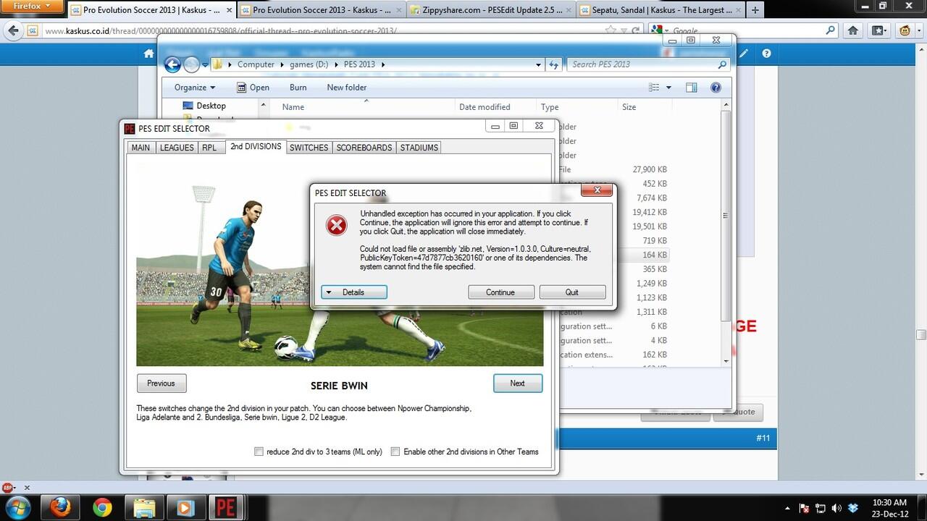Click Open in the Explorer toolbar
This screenshot has height=521, width=927.
pos(253,88)
